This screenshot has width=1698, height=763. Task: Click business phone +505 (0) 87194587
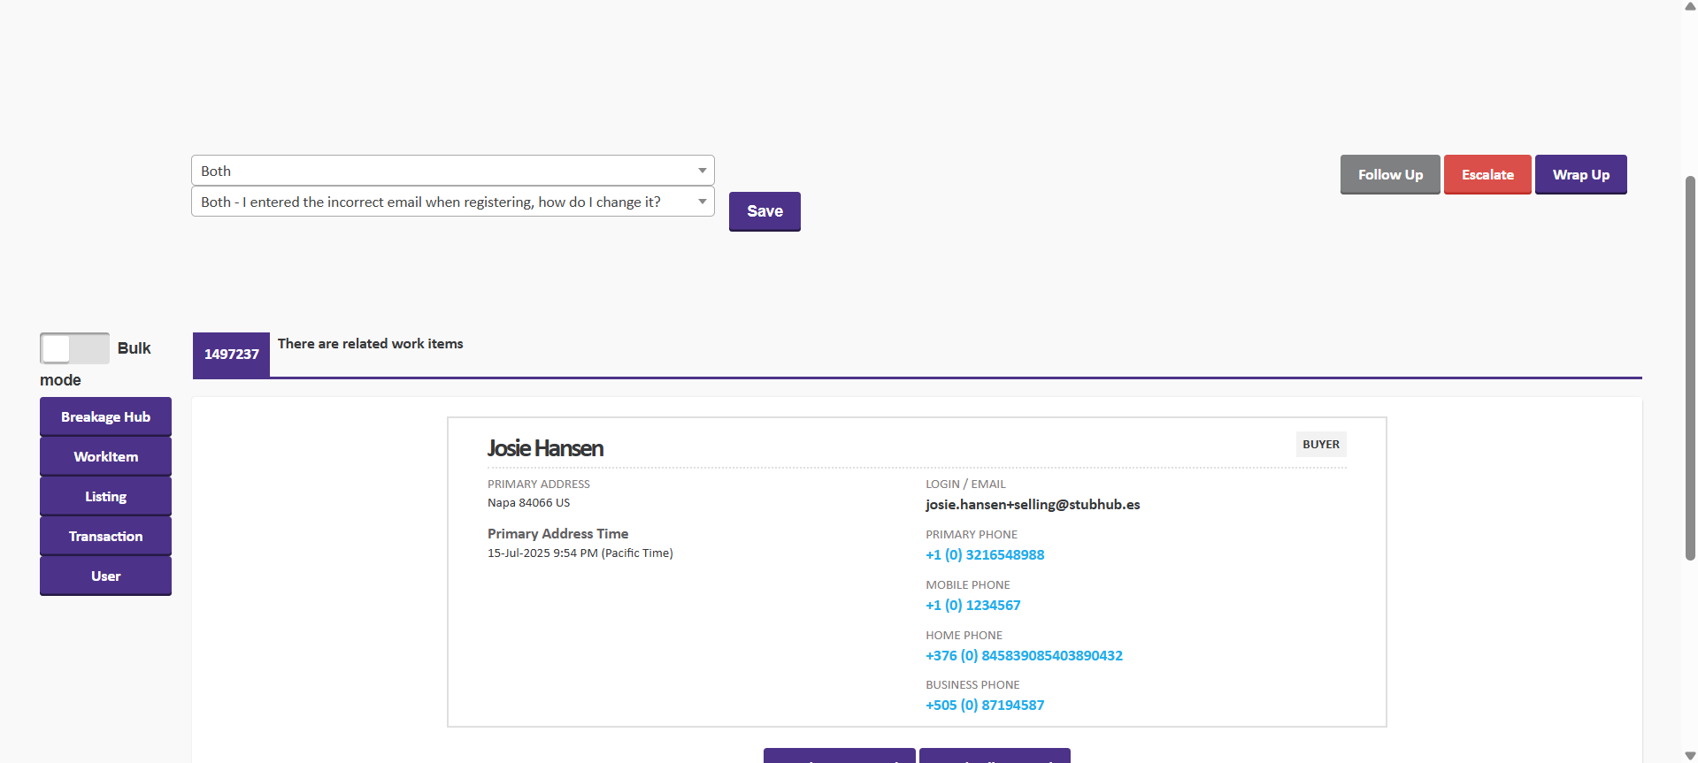click(984, 706)
